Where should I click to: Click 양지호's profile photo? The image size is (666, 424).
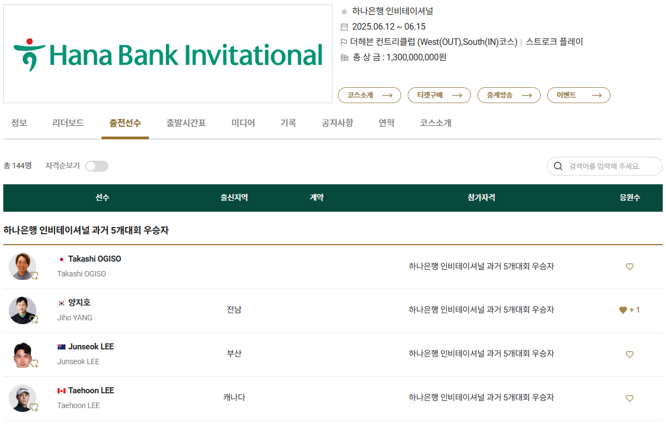click(23, 310)
